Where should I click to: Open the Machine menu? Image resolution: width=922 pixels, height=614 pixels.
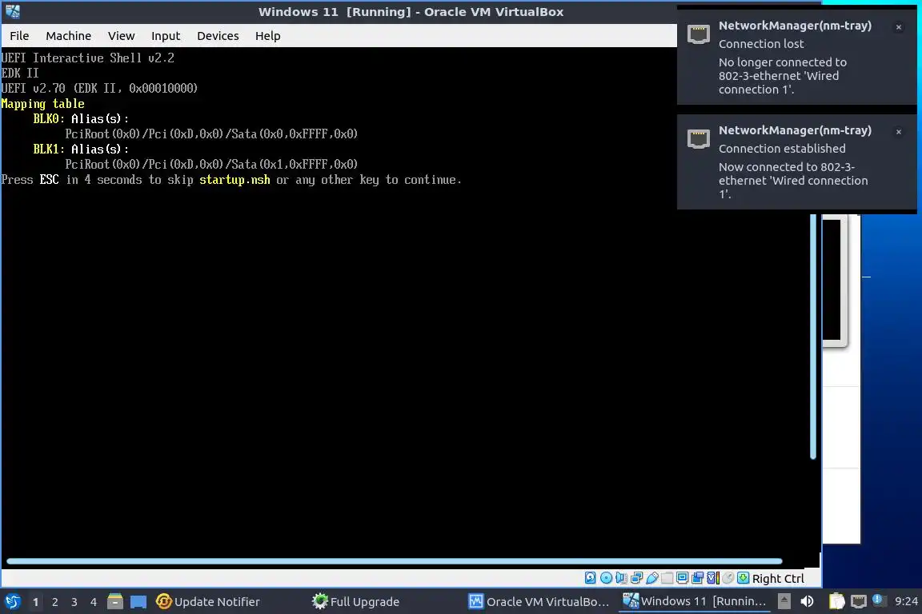point(68,36)
